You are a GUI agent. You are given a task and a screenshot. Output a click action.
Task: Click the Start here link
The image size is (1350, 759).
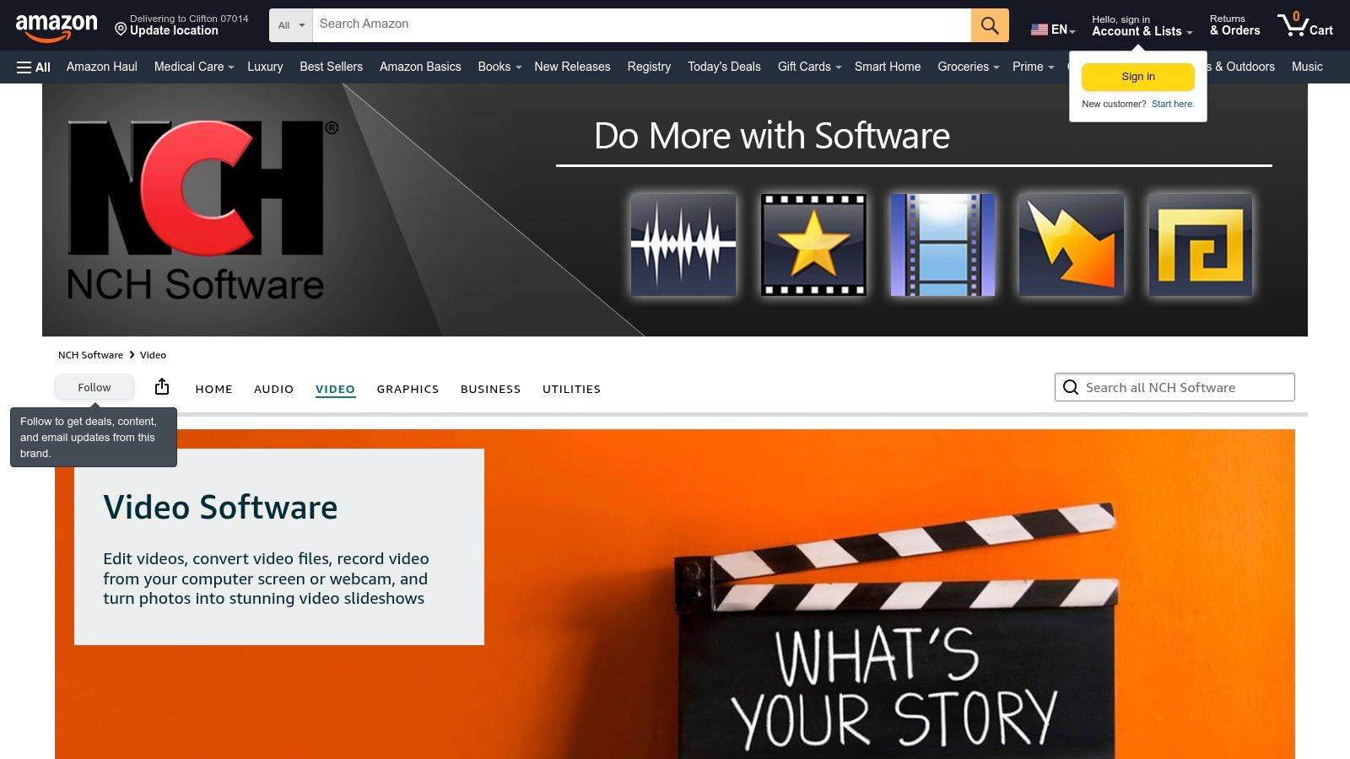click(x=1173, y=104)
